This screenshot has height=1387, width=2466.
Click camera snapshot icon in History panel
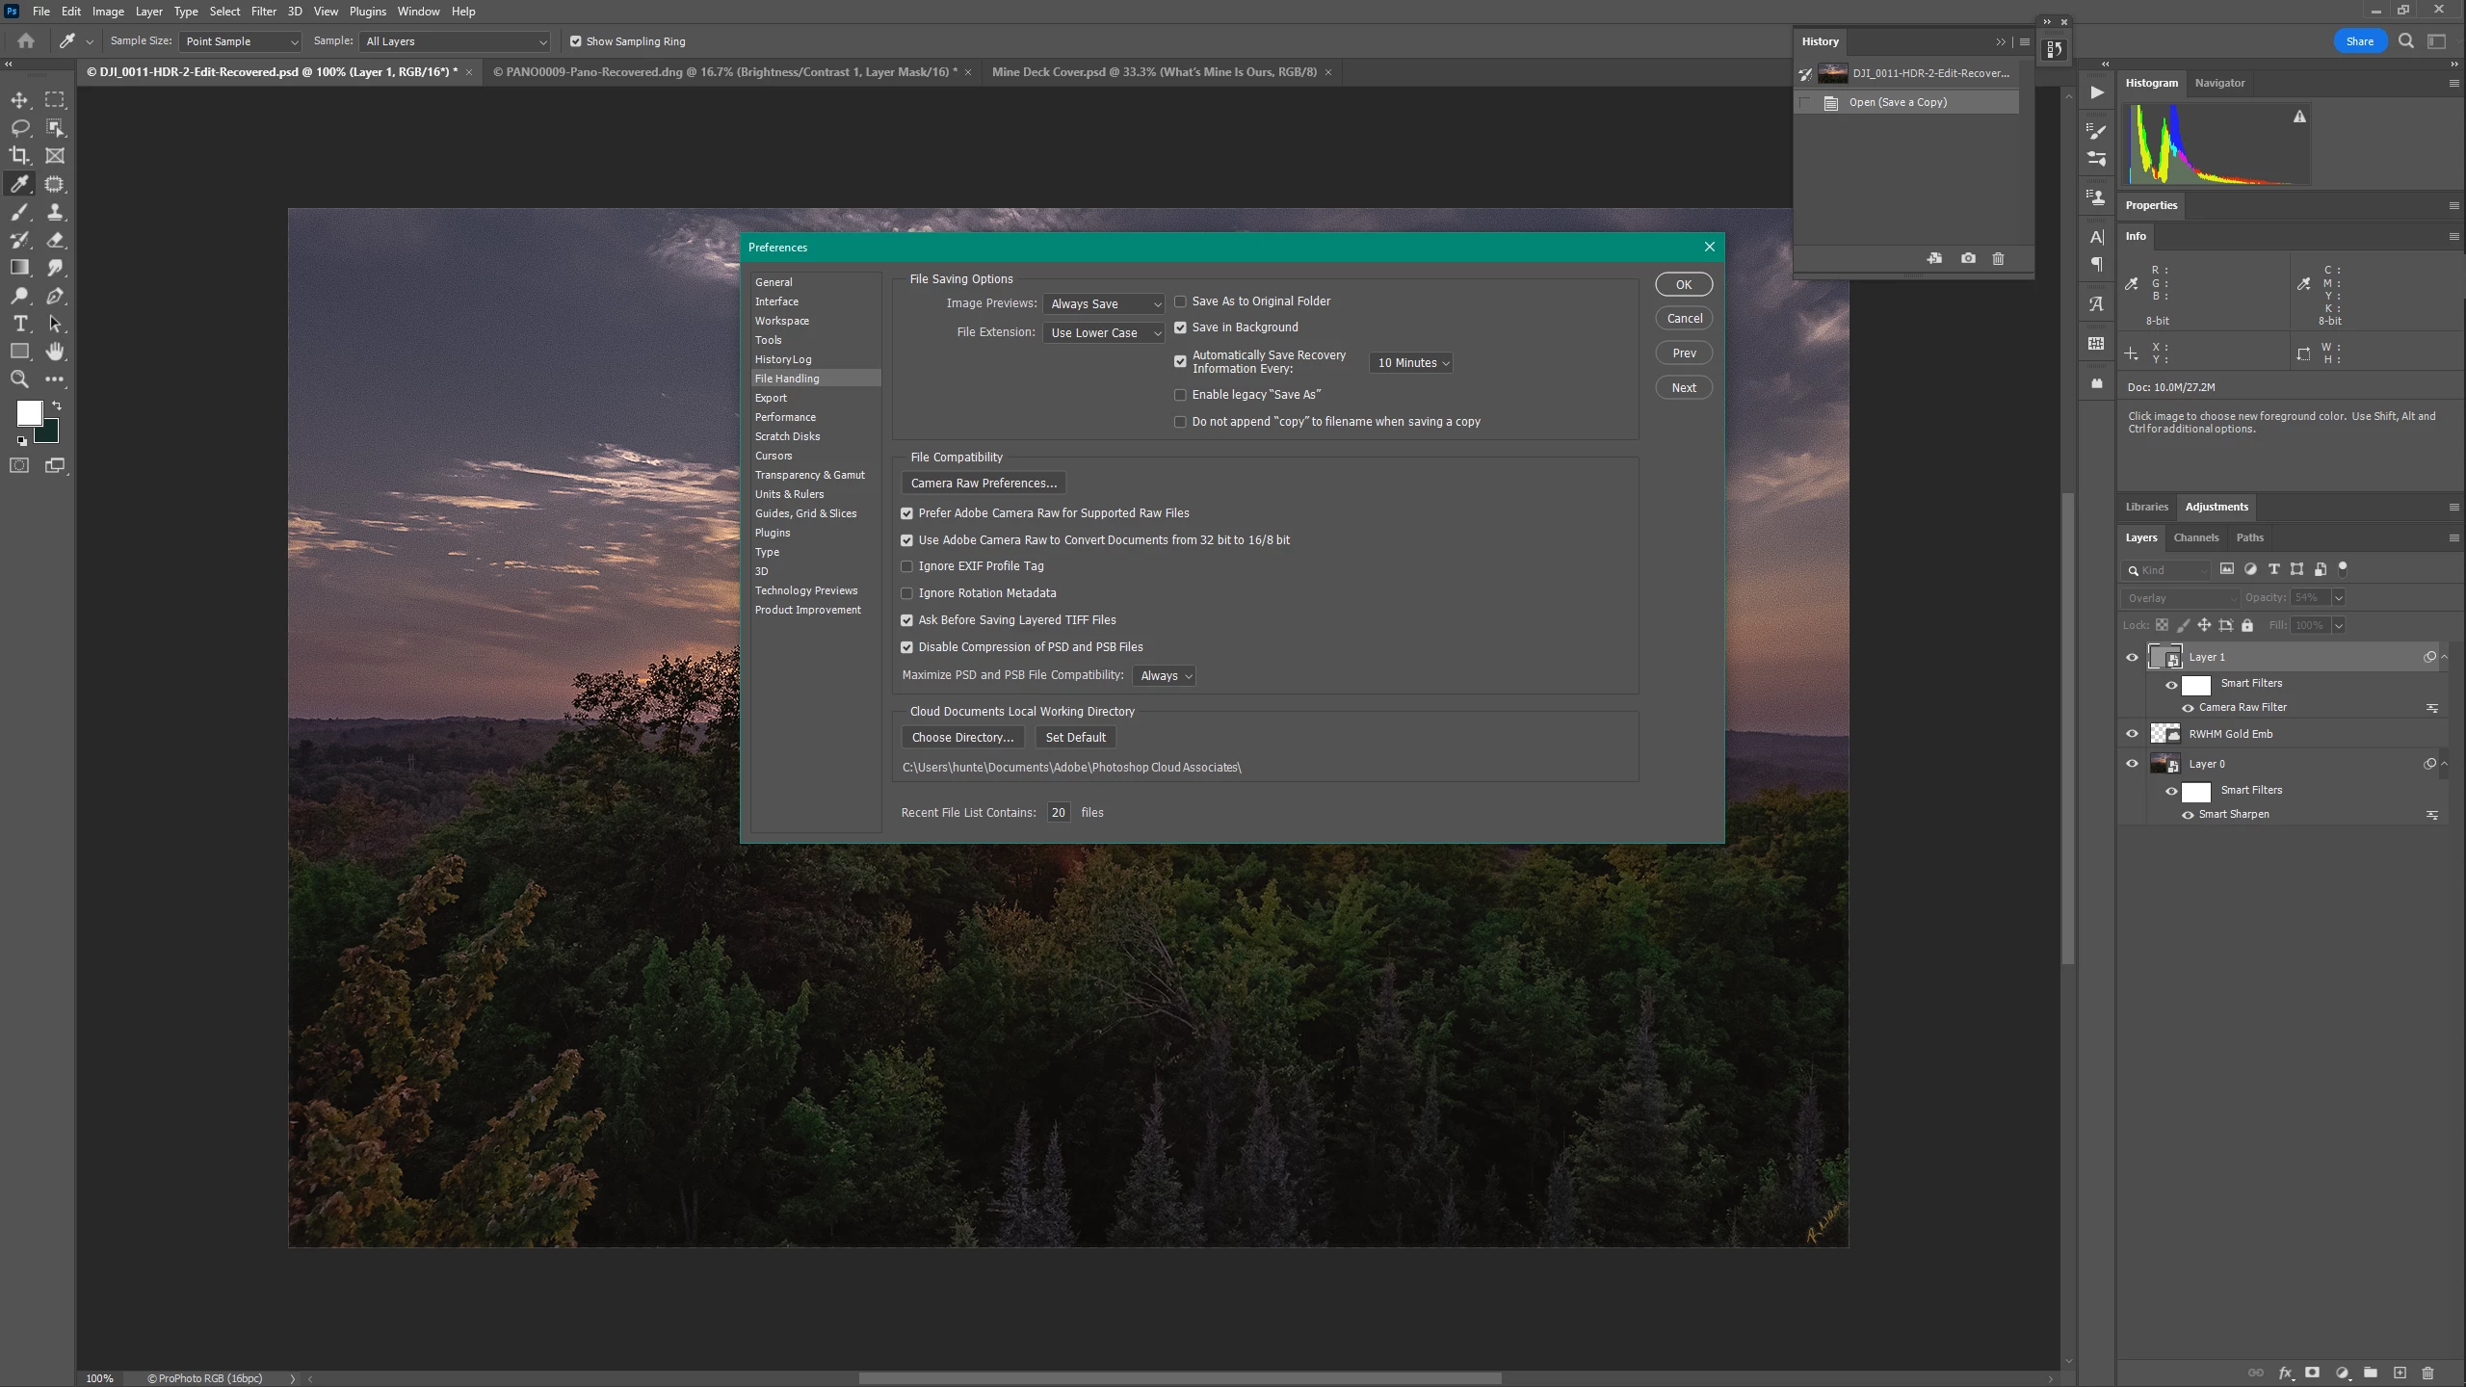click(1968, 258)
